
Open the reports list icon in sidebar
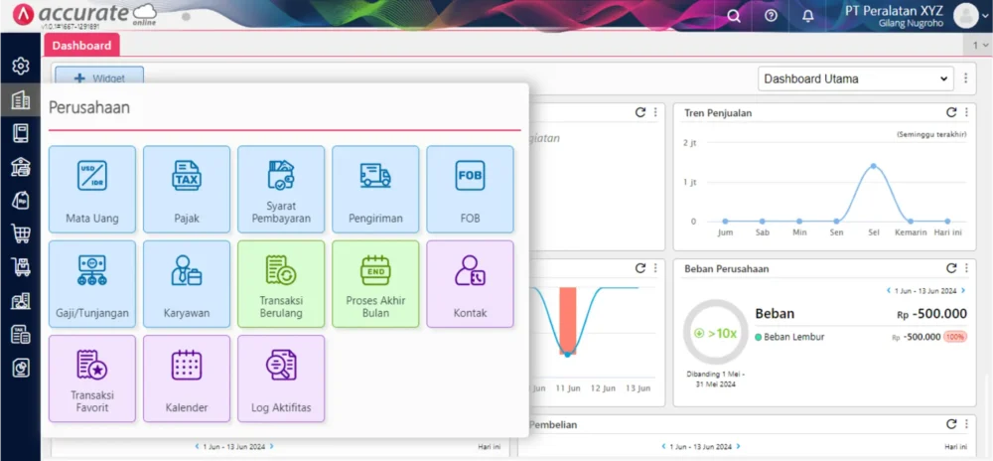coord(20,335)
